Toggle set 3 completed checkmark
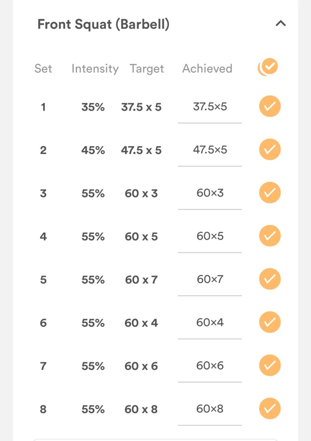The image size is (311, 441). [x=270, y=193]
